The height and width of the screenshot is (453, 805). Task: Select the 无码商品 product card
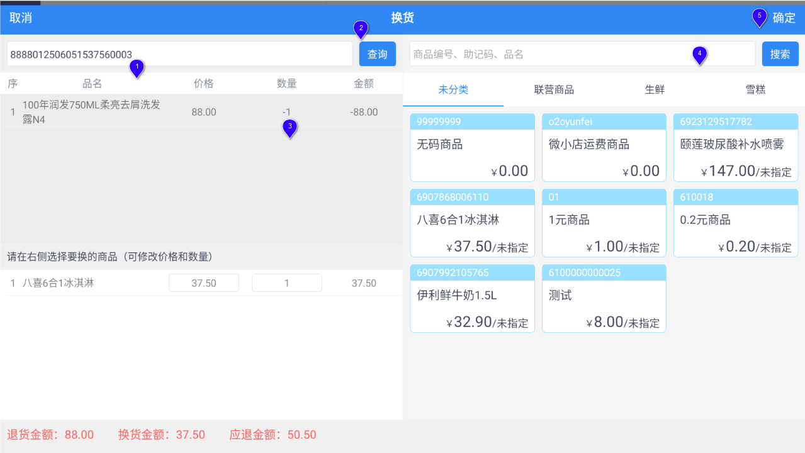(472, 148)
